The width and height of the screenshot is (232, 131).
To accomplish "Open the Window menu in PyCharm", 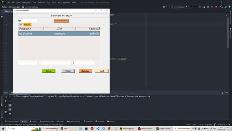I will 67,3.
